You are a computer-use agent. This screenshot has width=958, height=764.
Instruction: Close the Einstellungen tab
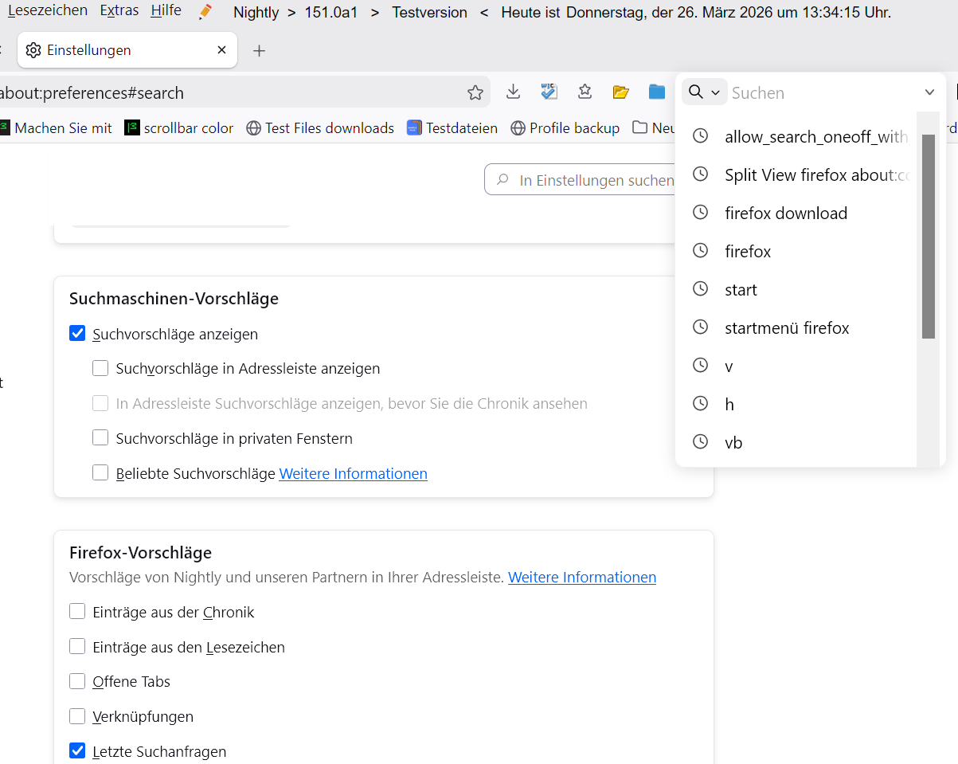coord(221,50)
